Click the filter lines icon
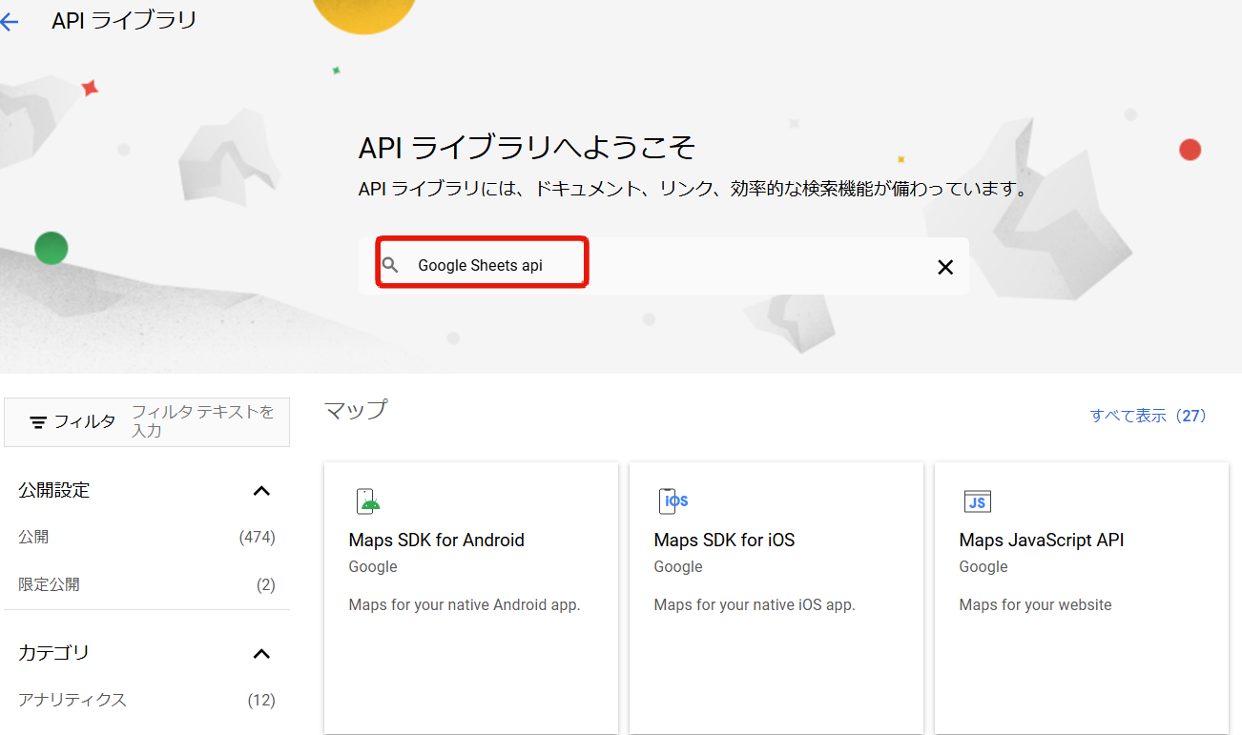1242x735 pixels. (x=38, y=421)
